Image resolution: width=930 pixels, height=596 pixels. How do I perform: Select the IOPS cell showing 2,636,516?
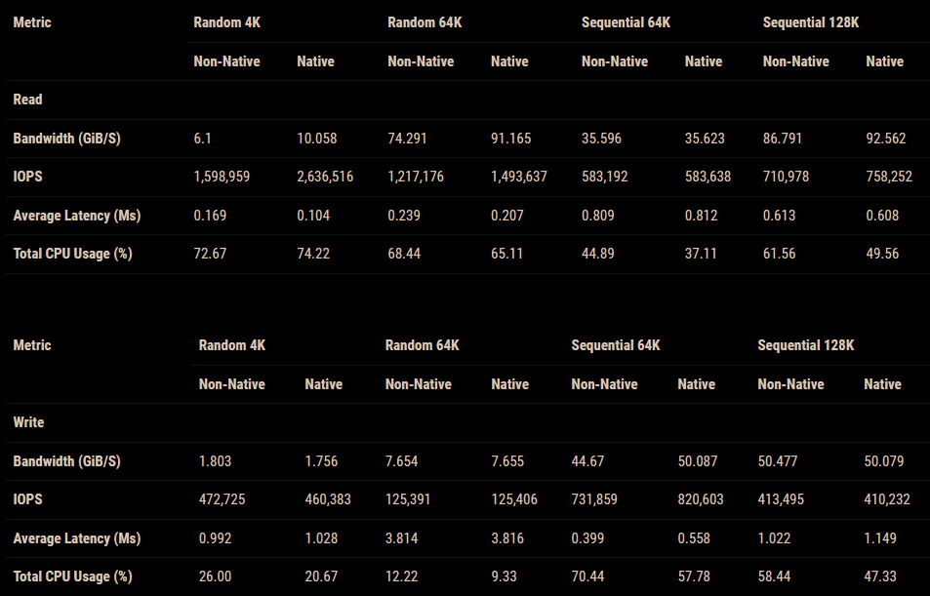coord(325,177)
